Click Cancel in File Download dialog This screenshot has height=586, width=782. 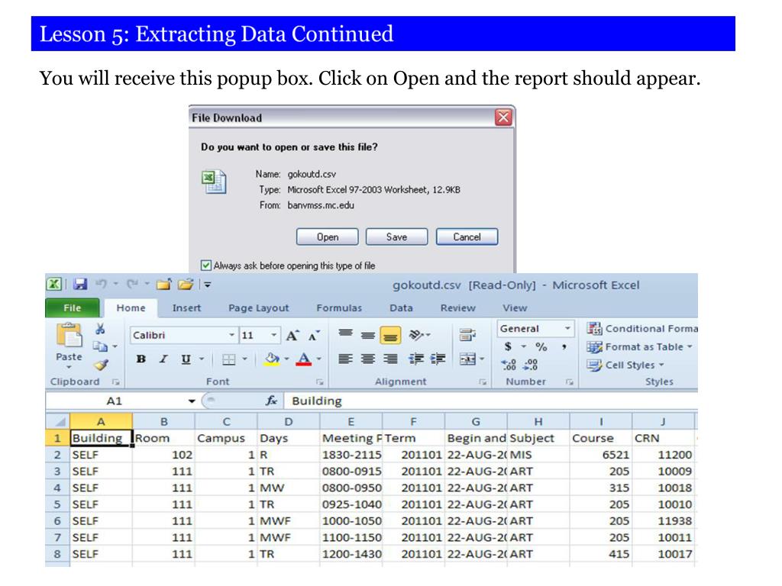[x=467, y=237]
